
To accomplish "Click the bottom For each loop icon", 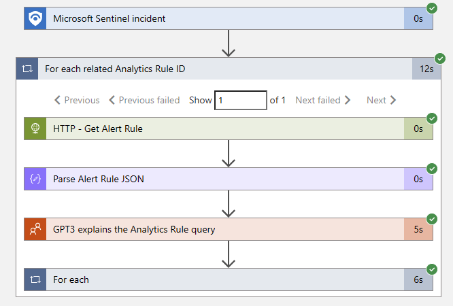I will click(35, 279).
